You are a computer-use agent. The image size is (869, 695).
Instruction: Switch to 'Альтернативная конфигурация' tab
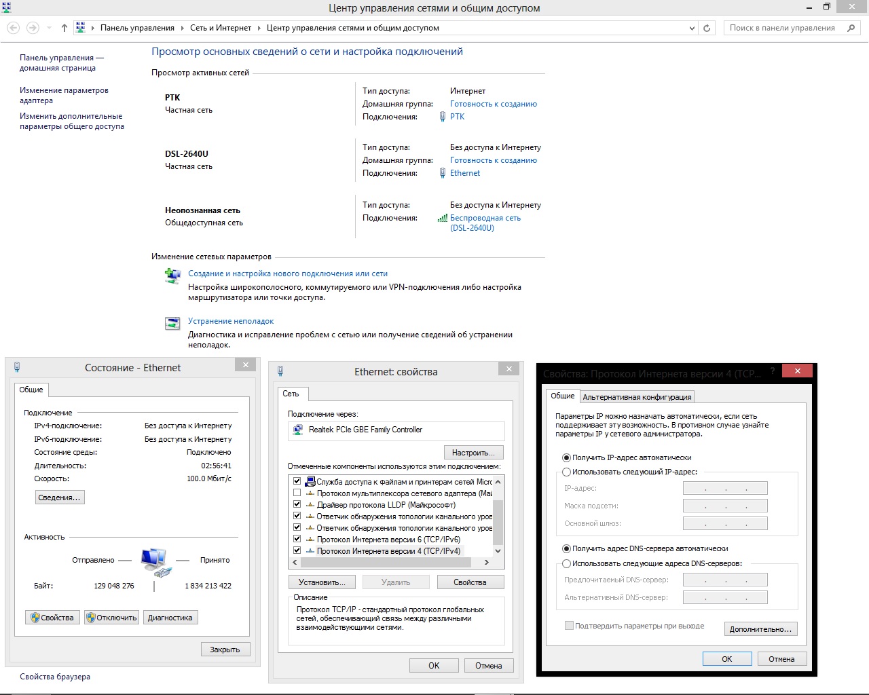(x=637, y=397)
